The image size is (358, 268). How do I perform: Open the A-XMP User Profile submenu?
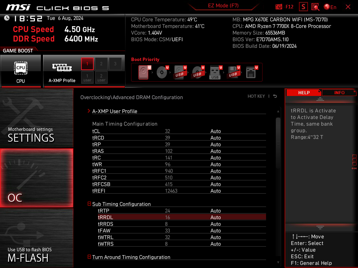coord(115,111)
